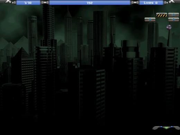Viewport: 180px width, 135px height.
Task: Click the 192 score display
Action: click(90, 3)
